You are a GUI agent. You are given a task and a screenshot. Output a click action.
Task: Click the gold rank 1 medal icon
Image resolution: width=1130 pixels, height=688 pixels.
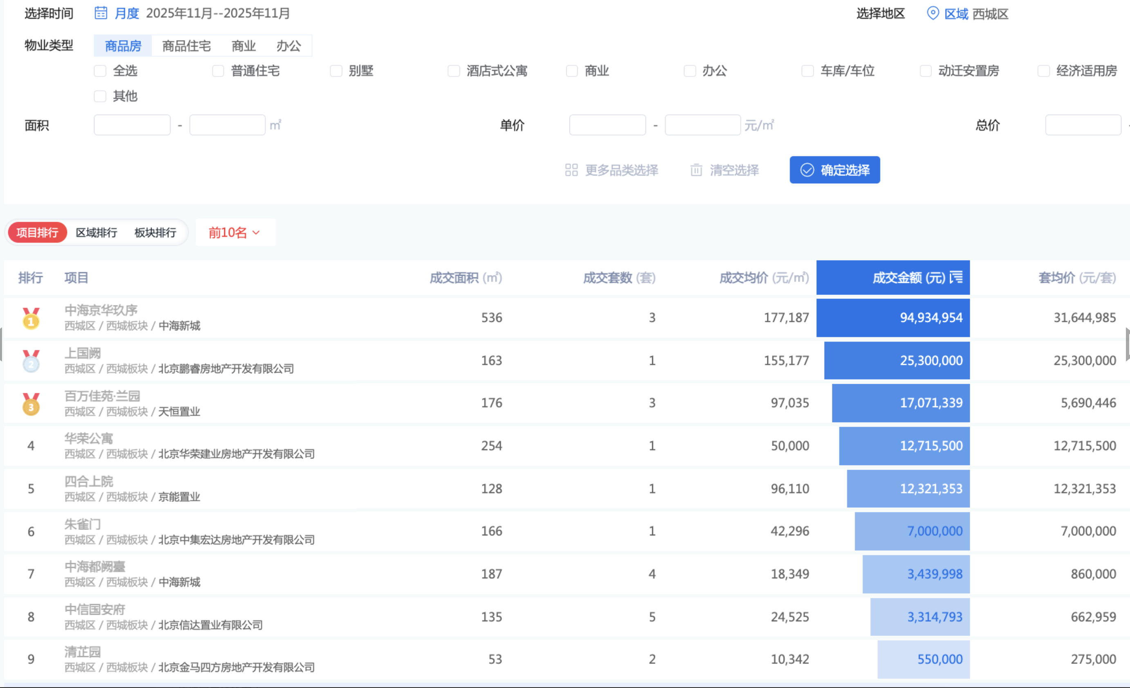point(31,318)
